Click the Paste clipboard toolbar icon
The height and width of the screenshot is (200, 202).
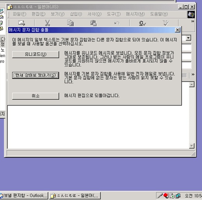tap(94, 23)
